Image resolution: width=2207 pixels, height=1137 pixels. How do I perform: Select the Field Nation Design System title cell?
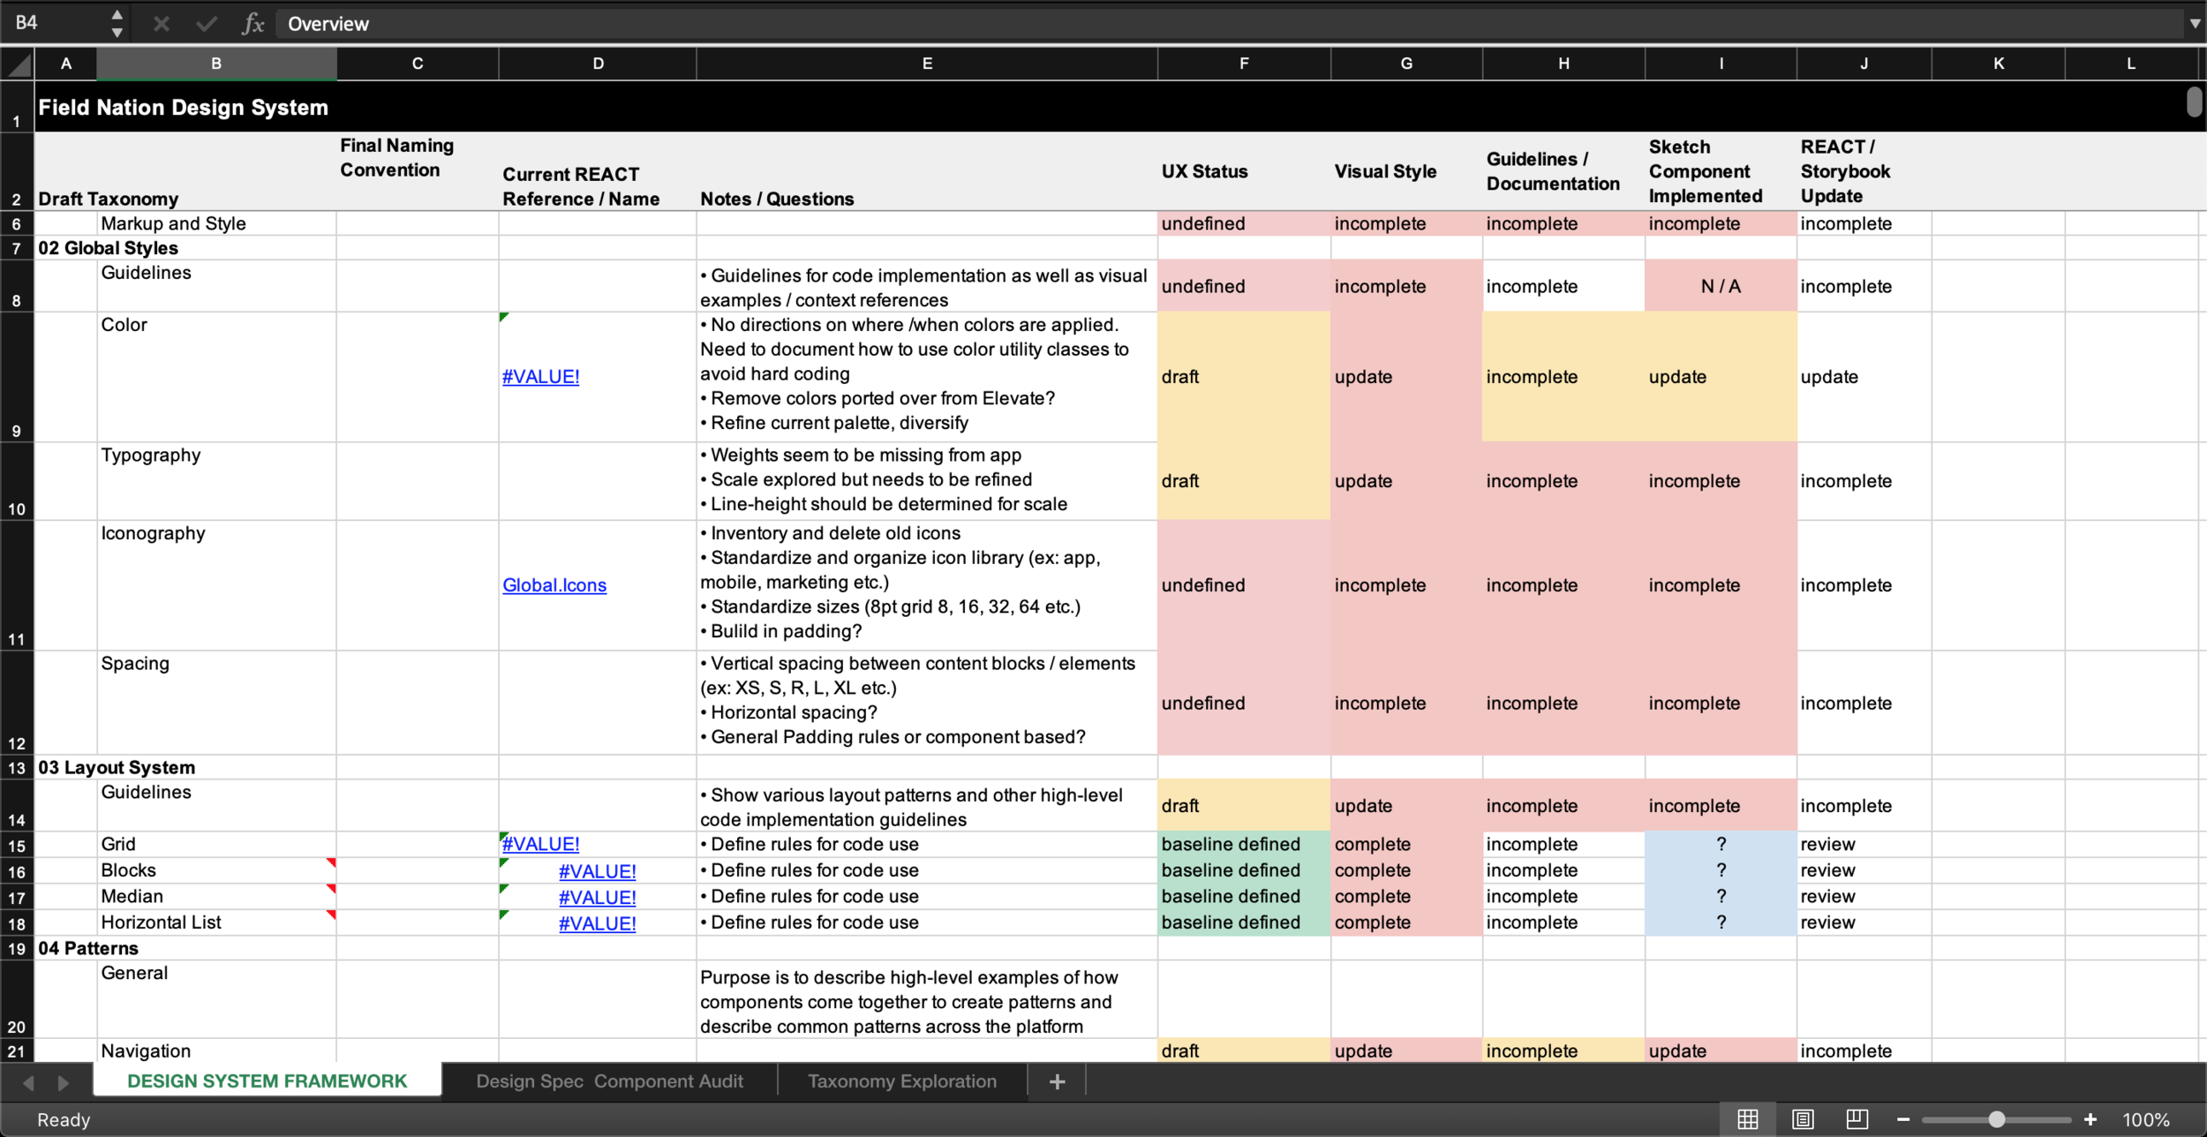[x=183, y=108]
